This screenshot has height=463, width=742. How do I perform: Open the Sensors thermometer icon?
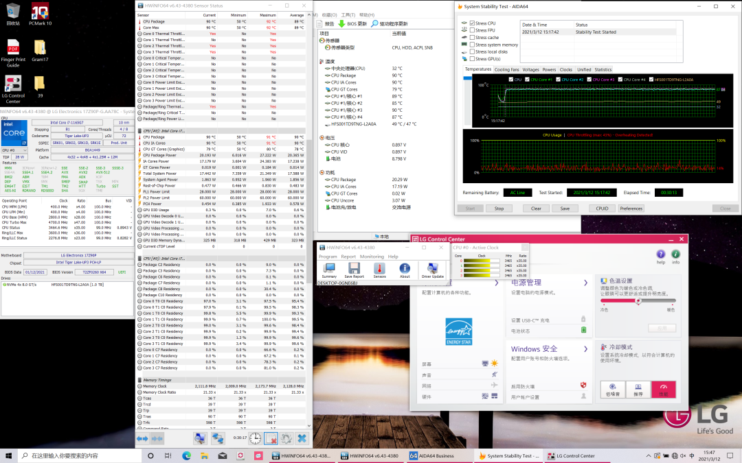[380, 269]
